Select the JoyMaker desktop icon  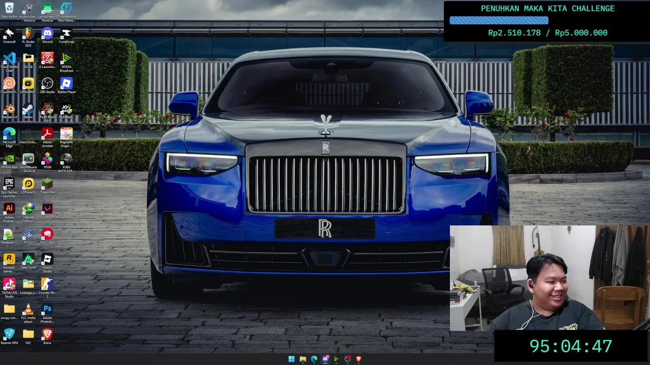(67, 111)
